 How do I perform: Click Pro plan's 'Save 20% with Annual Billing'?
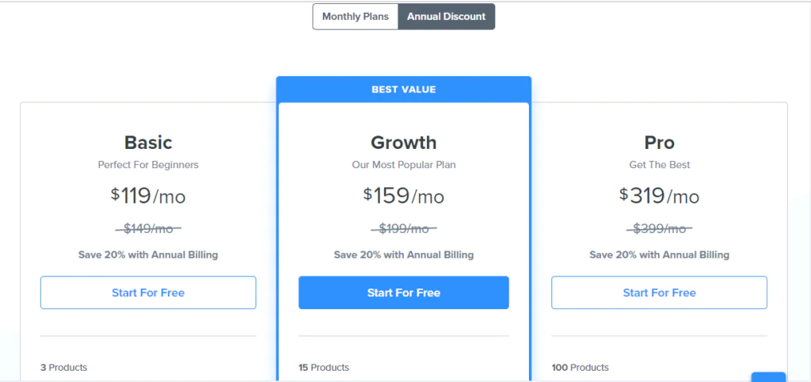click(x=660, y=254)
